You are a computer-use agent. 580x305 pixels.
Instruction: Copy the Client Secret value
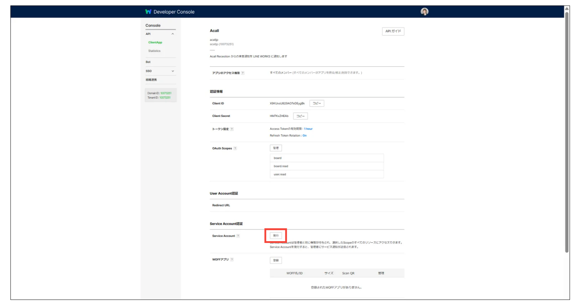click(x=300, y=116)
